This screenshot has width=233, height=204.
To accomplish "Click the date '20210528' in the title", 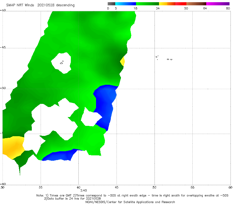I will pyautogui.click(x=46, y=5).
